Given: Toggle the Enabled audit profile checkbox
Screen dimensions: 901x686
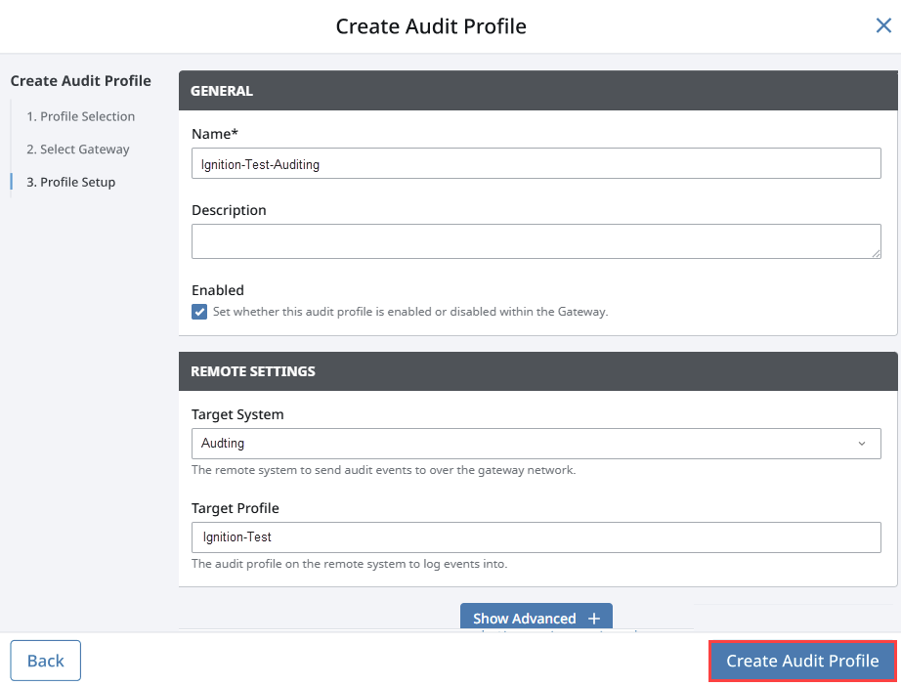Looking at the screenshot, I should [199, 312].
